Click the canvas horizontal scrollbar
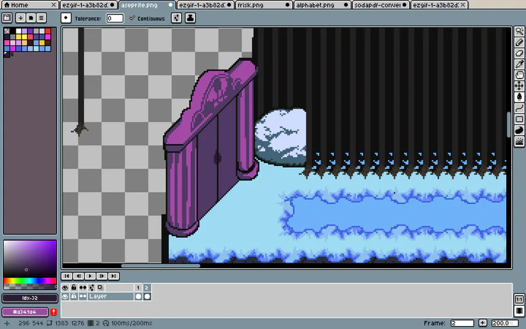The width and height of the screenshot is (526, 329). pos(160,266)
